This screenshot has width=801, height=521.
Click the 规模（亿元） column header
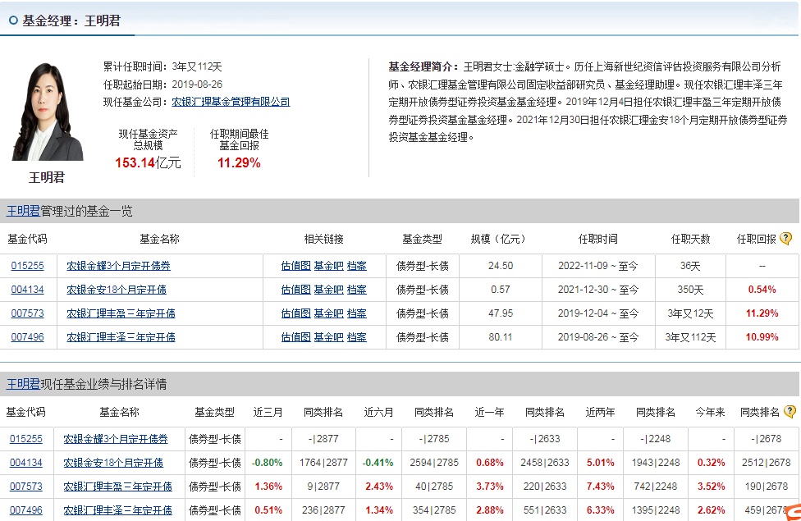pos(501,239)
